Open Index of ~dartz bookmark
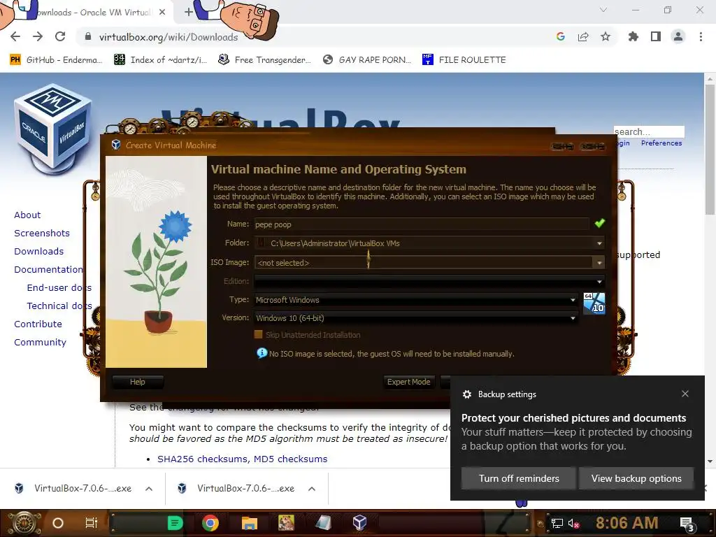 click(161, 60)
